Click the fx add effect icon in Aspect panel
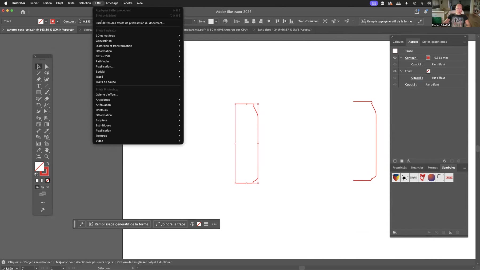The image size is (480, 270). pyautogui.click(x=409, y=161)
